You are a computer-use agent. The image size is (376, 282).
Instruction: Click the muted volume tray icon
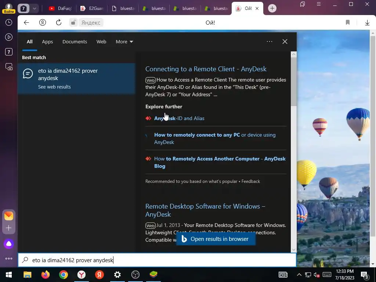(317, 275)
